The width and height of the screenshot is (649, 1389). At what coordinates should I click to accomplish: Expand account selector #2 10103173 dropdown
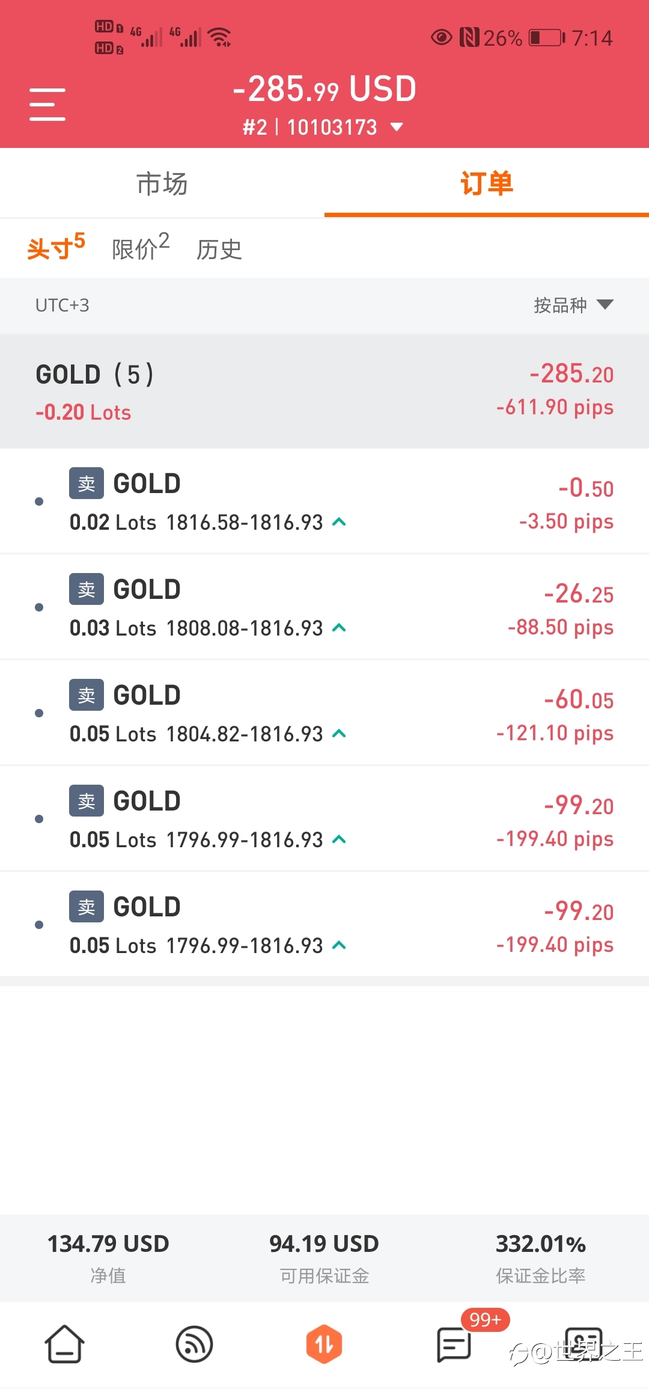pyautogui.click(x=323, y=127)
